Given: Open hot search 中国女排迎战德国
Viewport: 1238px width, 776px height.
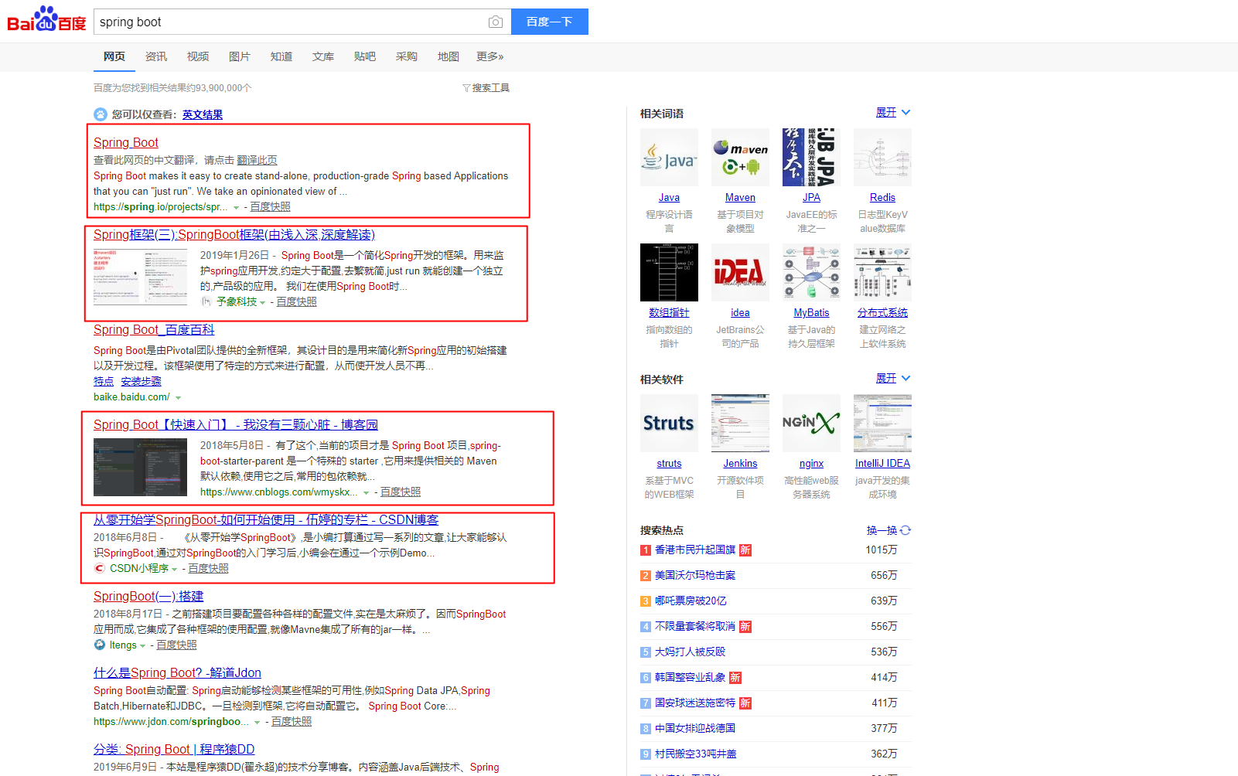Looking at the screenshot, I should pyautogui.click(x=695, y=728).
